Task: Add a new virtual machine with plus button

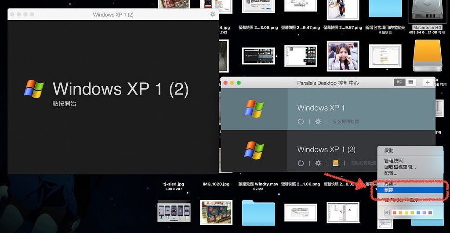Action: pyautogui.click(x=427, y=83)
